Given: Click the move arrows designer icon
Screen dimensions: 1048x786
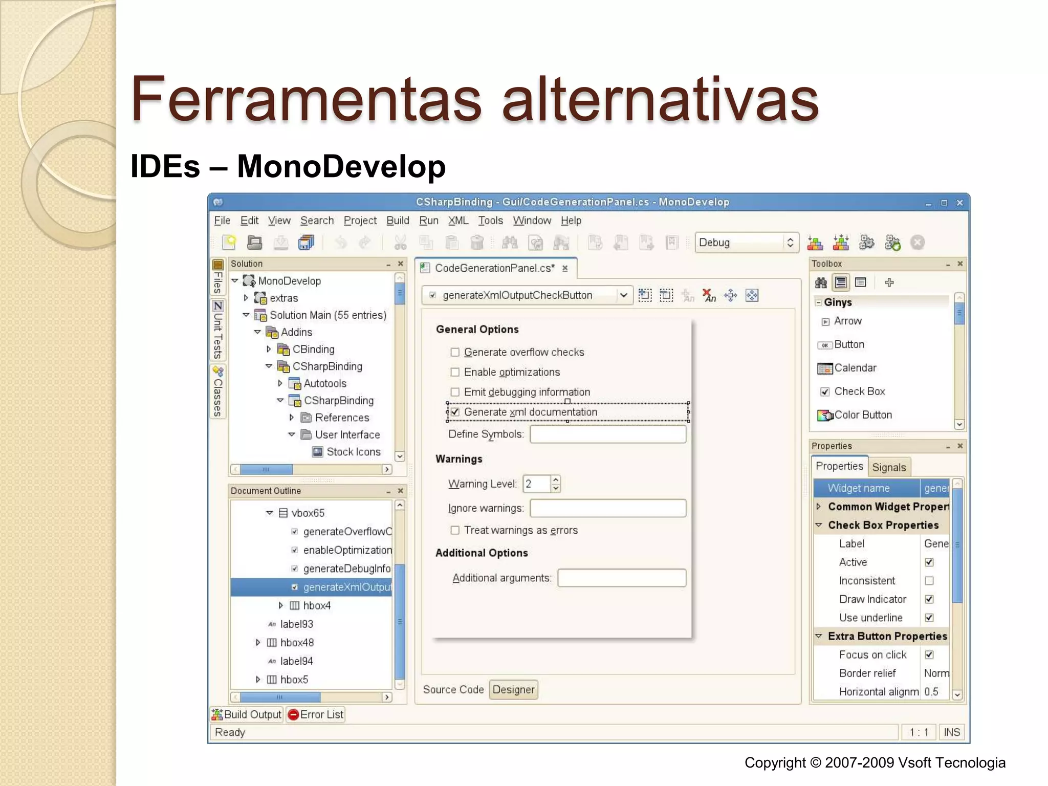Looking at the screenshot, I should click(730, 295).
